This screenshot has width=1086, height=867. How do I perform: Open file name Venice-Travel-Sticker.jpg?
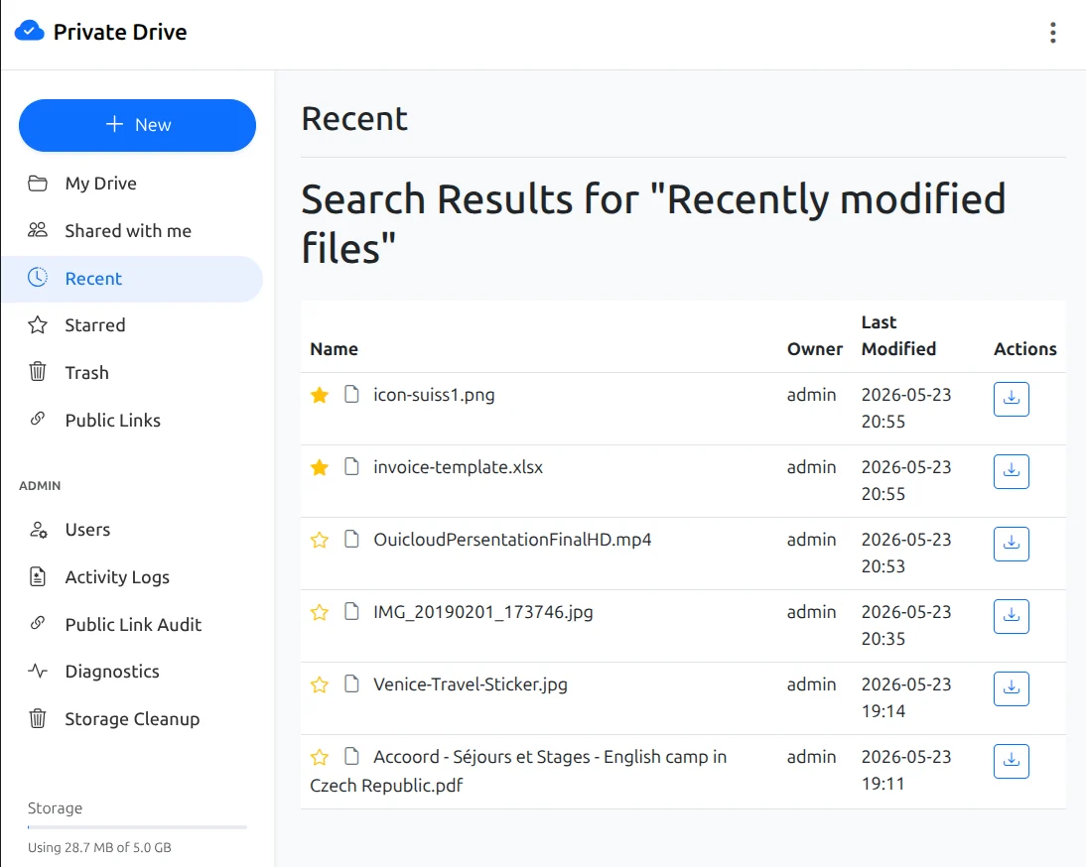471,685
